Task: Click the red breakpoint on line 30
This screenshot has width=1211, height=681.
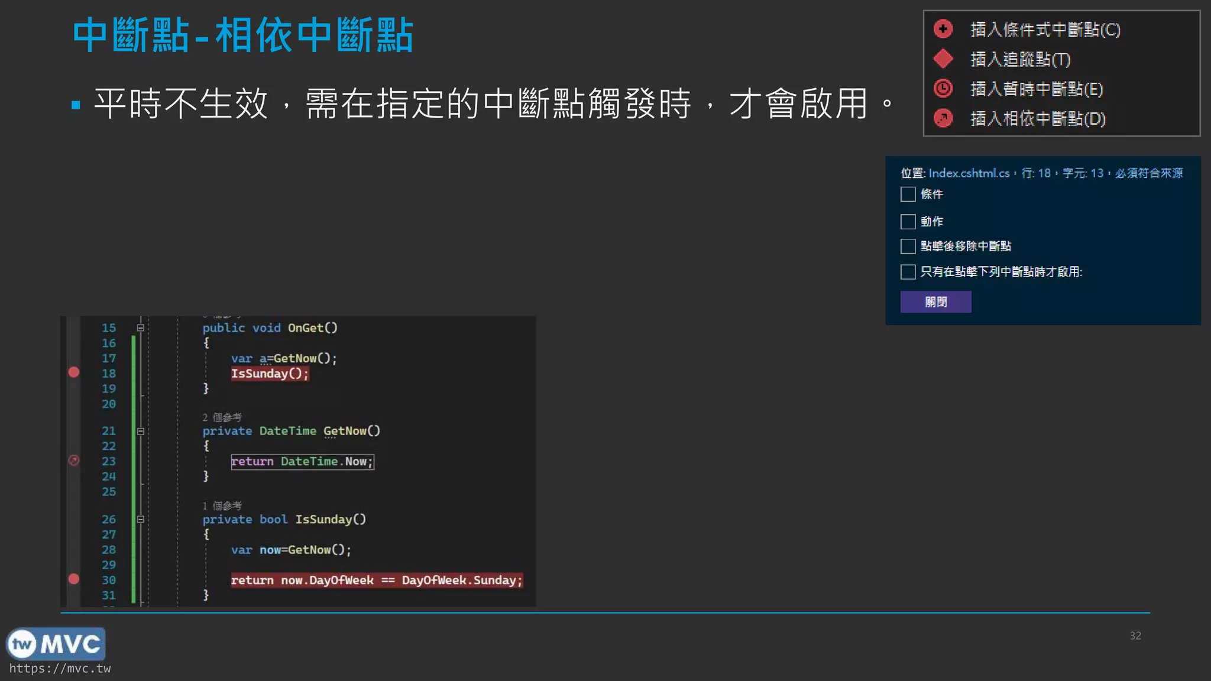Action: 74,579
